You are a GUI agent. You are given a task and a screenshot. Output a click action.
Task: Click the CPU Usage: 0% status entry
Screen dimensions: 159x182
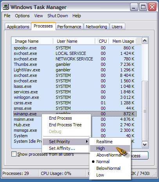[x=56, y=173]
